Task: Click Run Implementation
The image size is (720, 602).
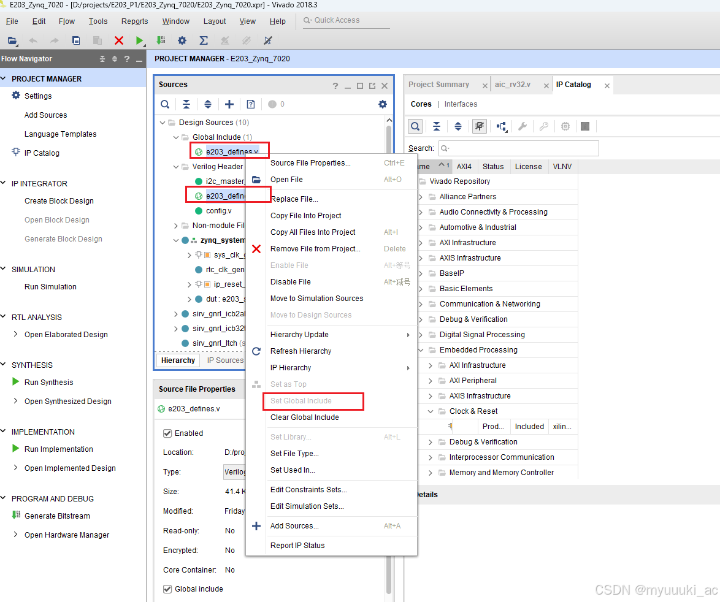Action: point(59,449)
